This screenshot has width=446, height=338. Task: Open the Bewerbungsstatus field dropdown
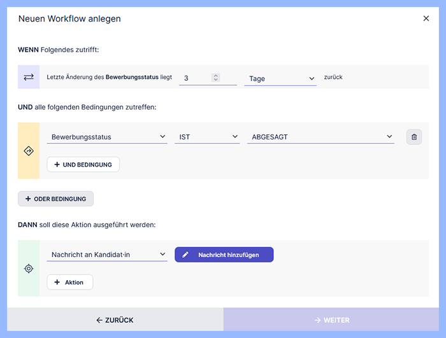click(x=107, y=137)
